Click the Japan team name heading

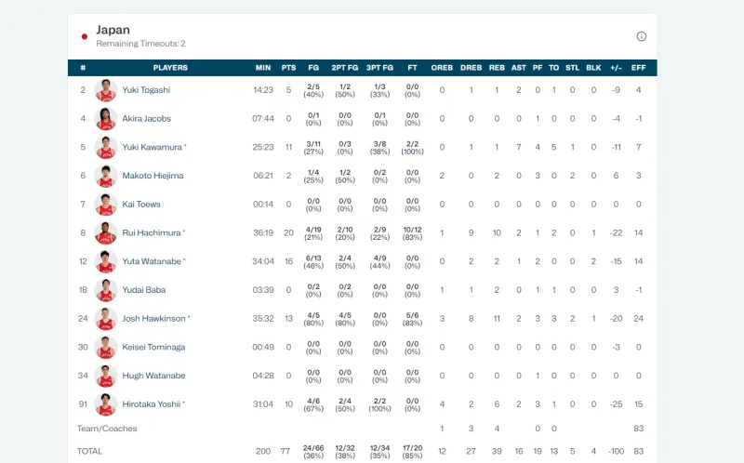(x=113, y=30)
